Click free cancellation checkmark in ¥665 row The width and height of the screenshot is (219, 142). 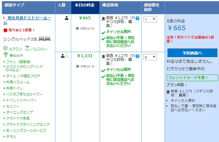point(103,33)
